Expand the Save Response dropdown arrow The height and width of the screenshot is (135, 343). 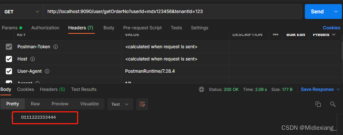coord(338,89)
